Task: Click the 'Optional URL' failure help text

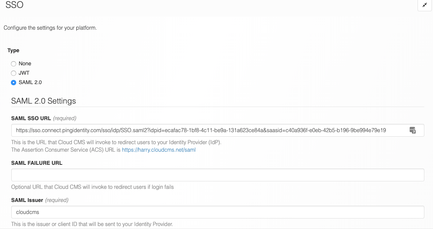Action: pos(92,187)
